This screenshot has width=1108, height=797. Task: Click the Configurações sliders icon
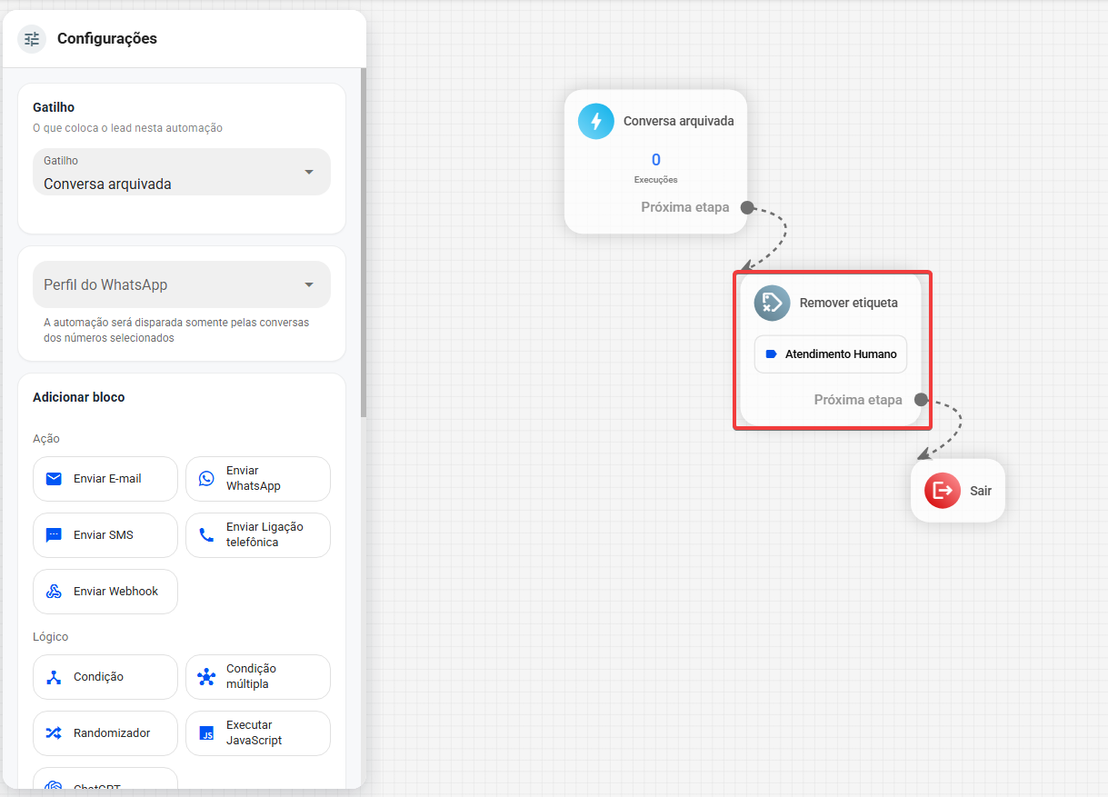tap(32, 39)
